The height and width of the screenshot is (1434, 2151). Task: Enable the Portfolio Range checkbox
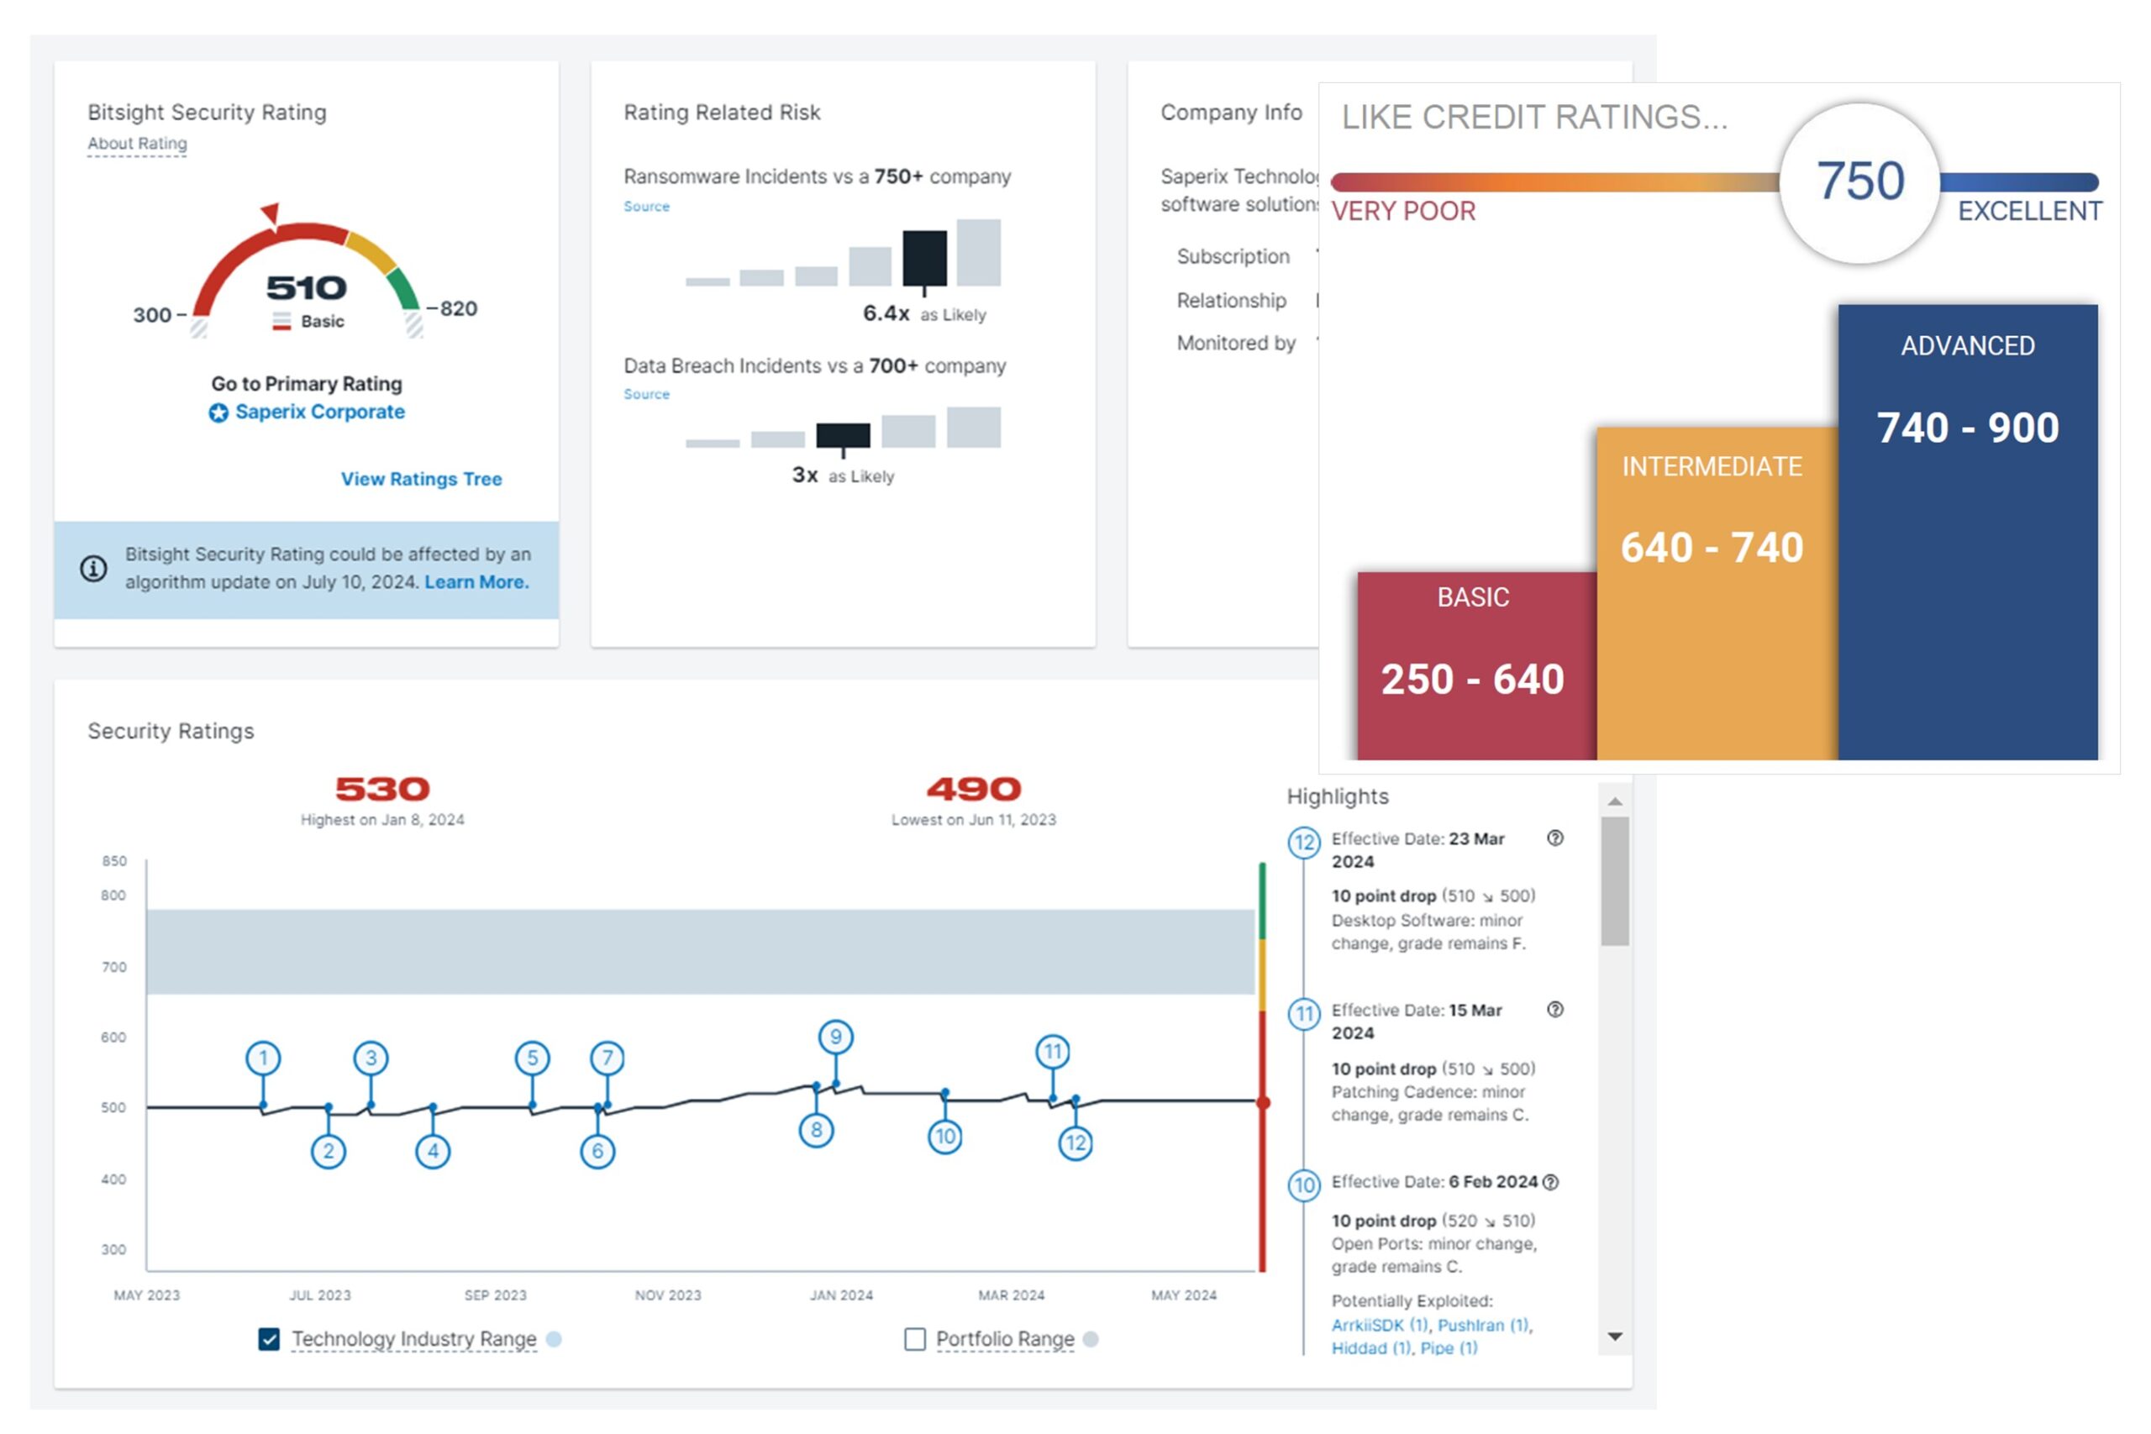tap(914, 1339)
